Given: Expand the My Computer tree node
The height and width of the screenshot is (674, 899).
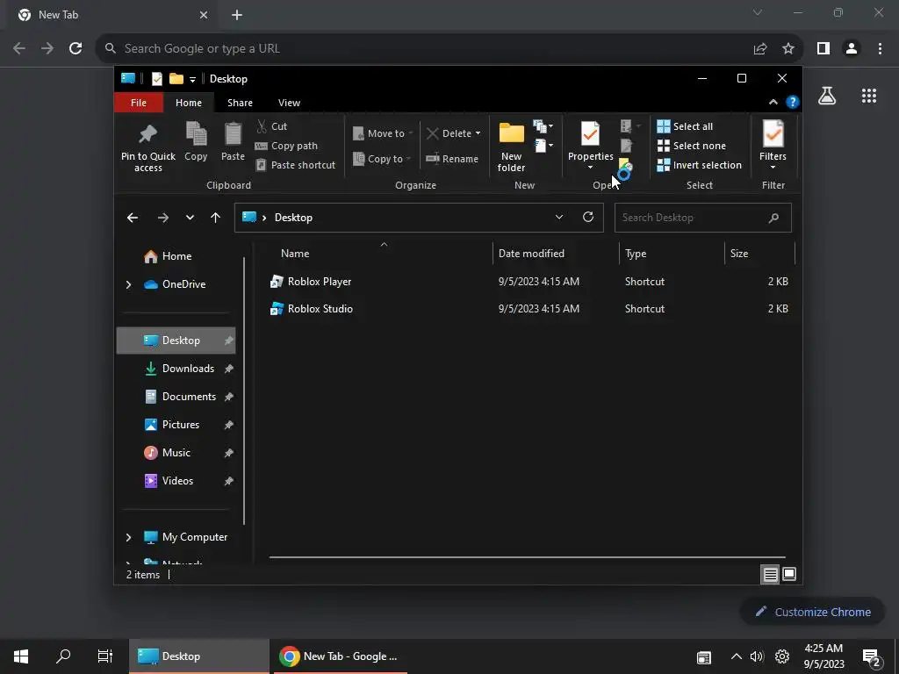Looking at the screenshot, I should click(x=128, y=537).
